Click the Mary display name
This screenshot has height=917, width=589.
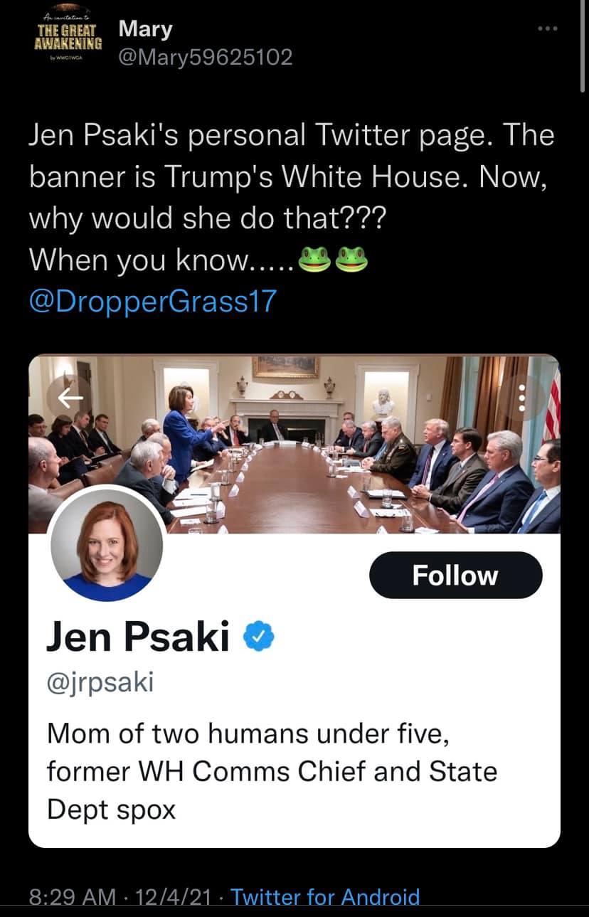[x=145, y=29]
